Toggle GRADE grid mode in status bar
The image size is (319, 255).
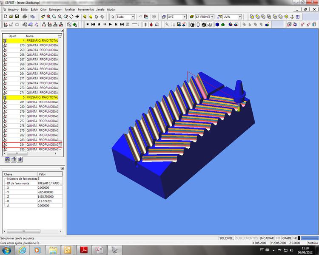[287, 238]
